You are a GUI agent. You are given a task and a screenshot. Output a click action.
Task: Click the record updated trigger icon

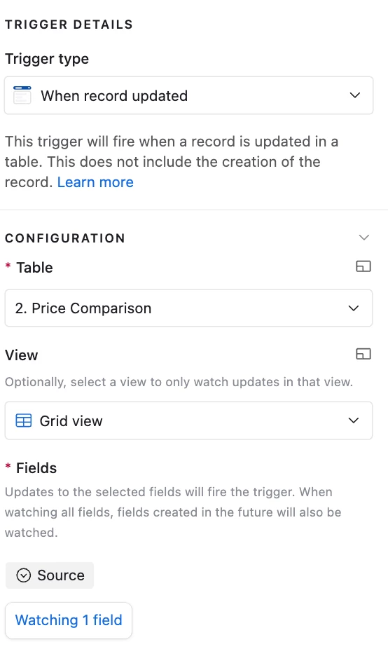(x=22, y=95)
